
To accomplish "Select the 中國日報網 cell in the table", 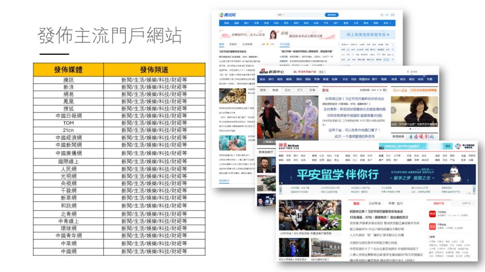I will [x=68, y=116].
